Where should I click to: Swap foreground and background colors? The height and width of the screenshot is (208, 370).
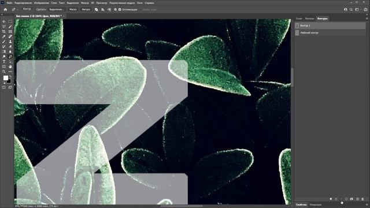point(10,76)
